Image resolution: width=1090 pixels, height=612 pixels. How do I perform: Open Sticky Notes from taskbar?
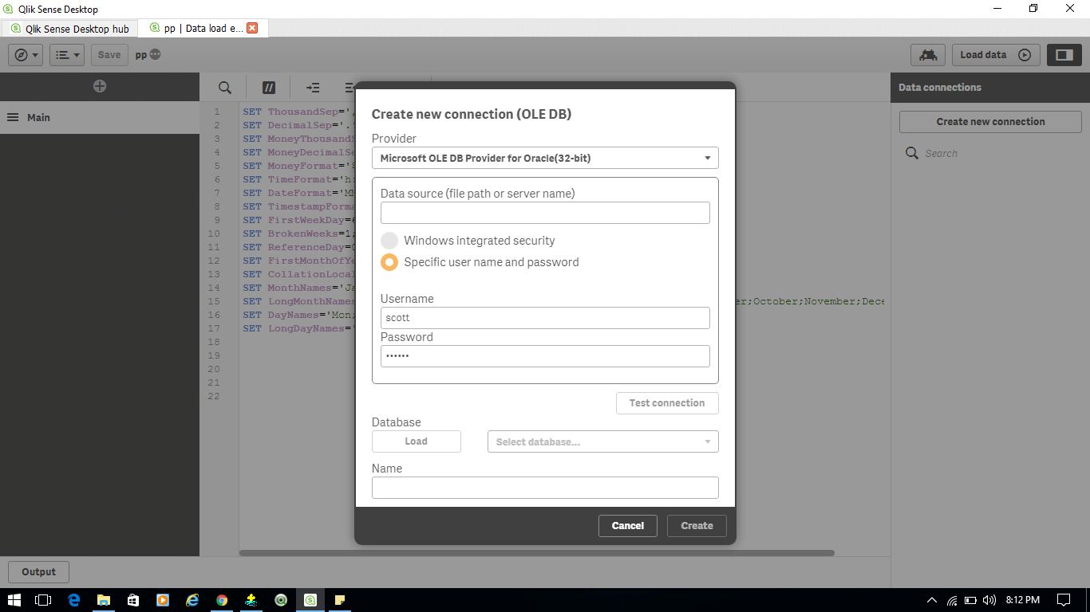coord(340,600)
